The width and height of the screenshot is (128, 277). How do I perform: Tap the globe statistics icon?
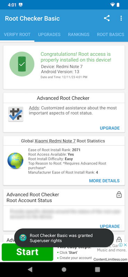(15, 161)
